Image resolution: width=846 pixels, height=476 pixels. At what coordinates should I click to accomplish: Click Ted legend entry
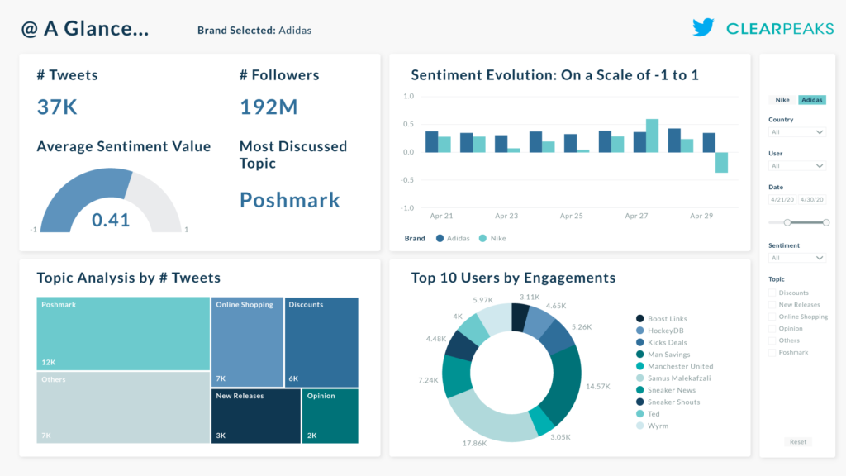tap(648, 413)
